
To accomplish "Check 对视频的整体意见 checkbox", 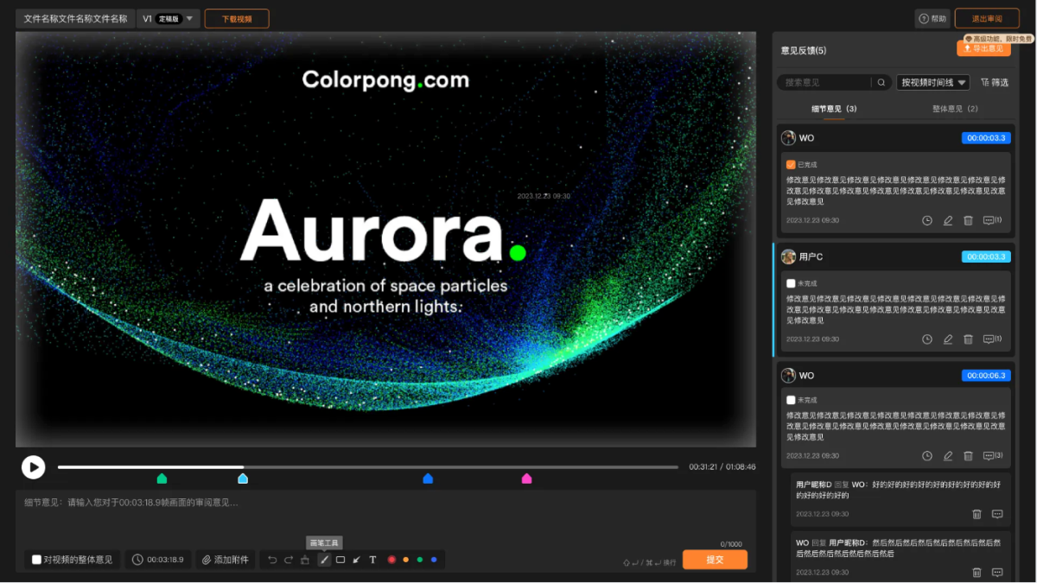I will 37,560.
